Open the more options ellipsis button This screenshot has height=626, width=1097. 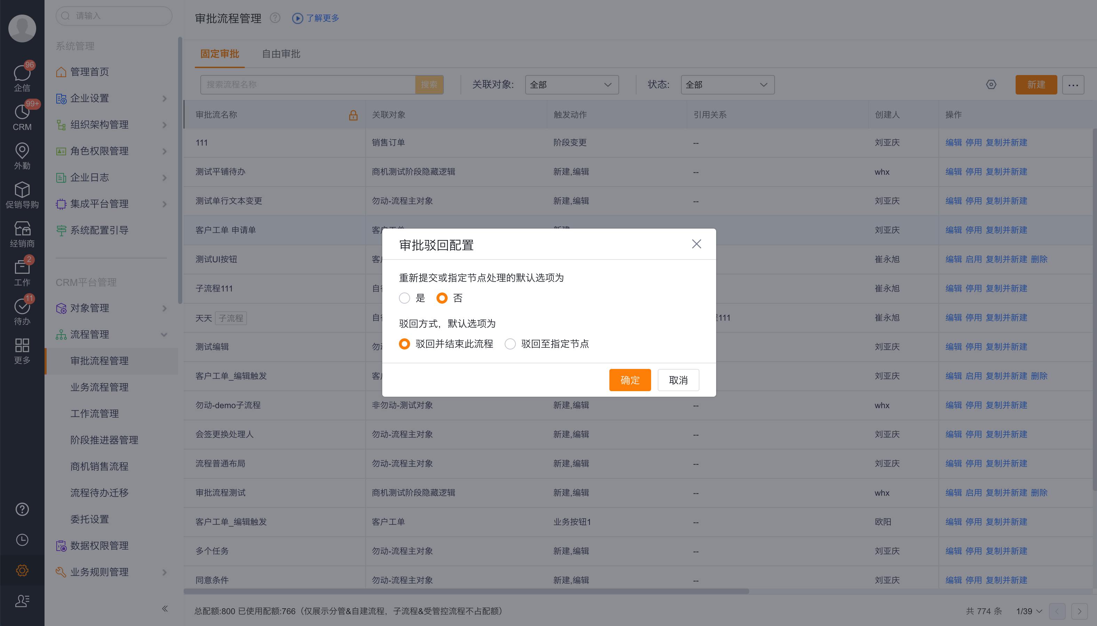(x=1073, y=85)
